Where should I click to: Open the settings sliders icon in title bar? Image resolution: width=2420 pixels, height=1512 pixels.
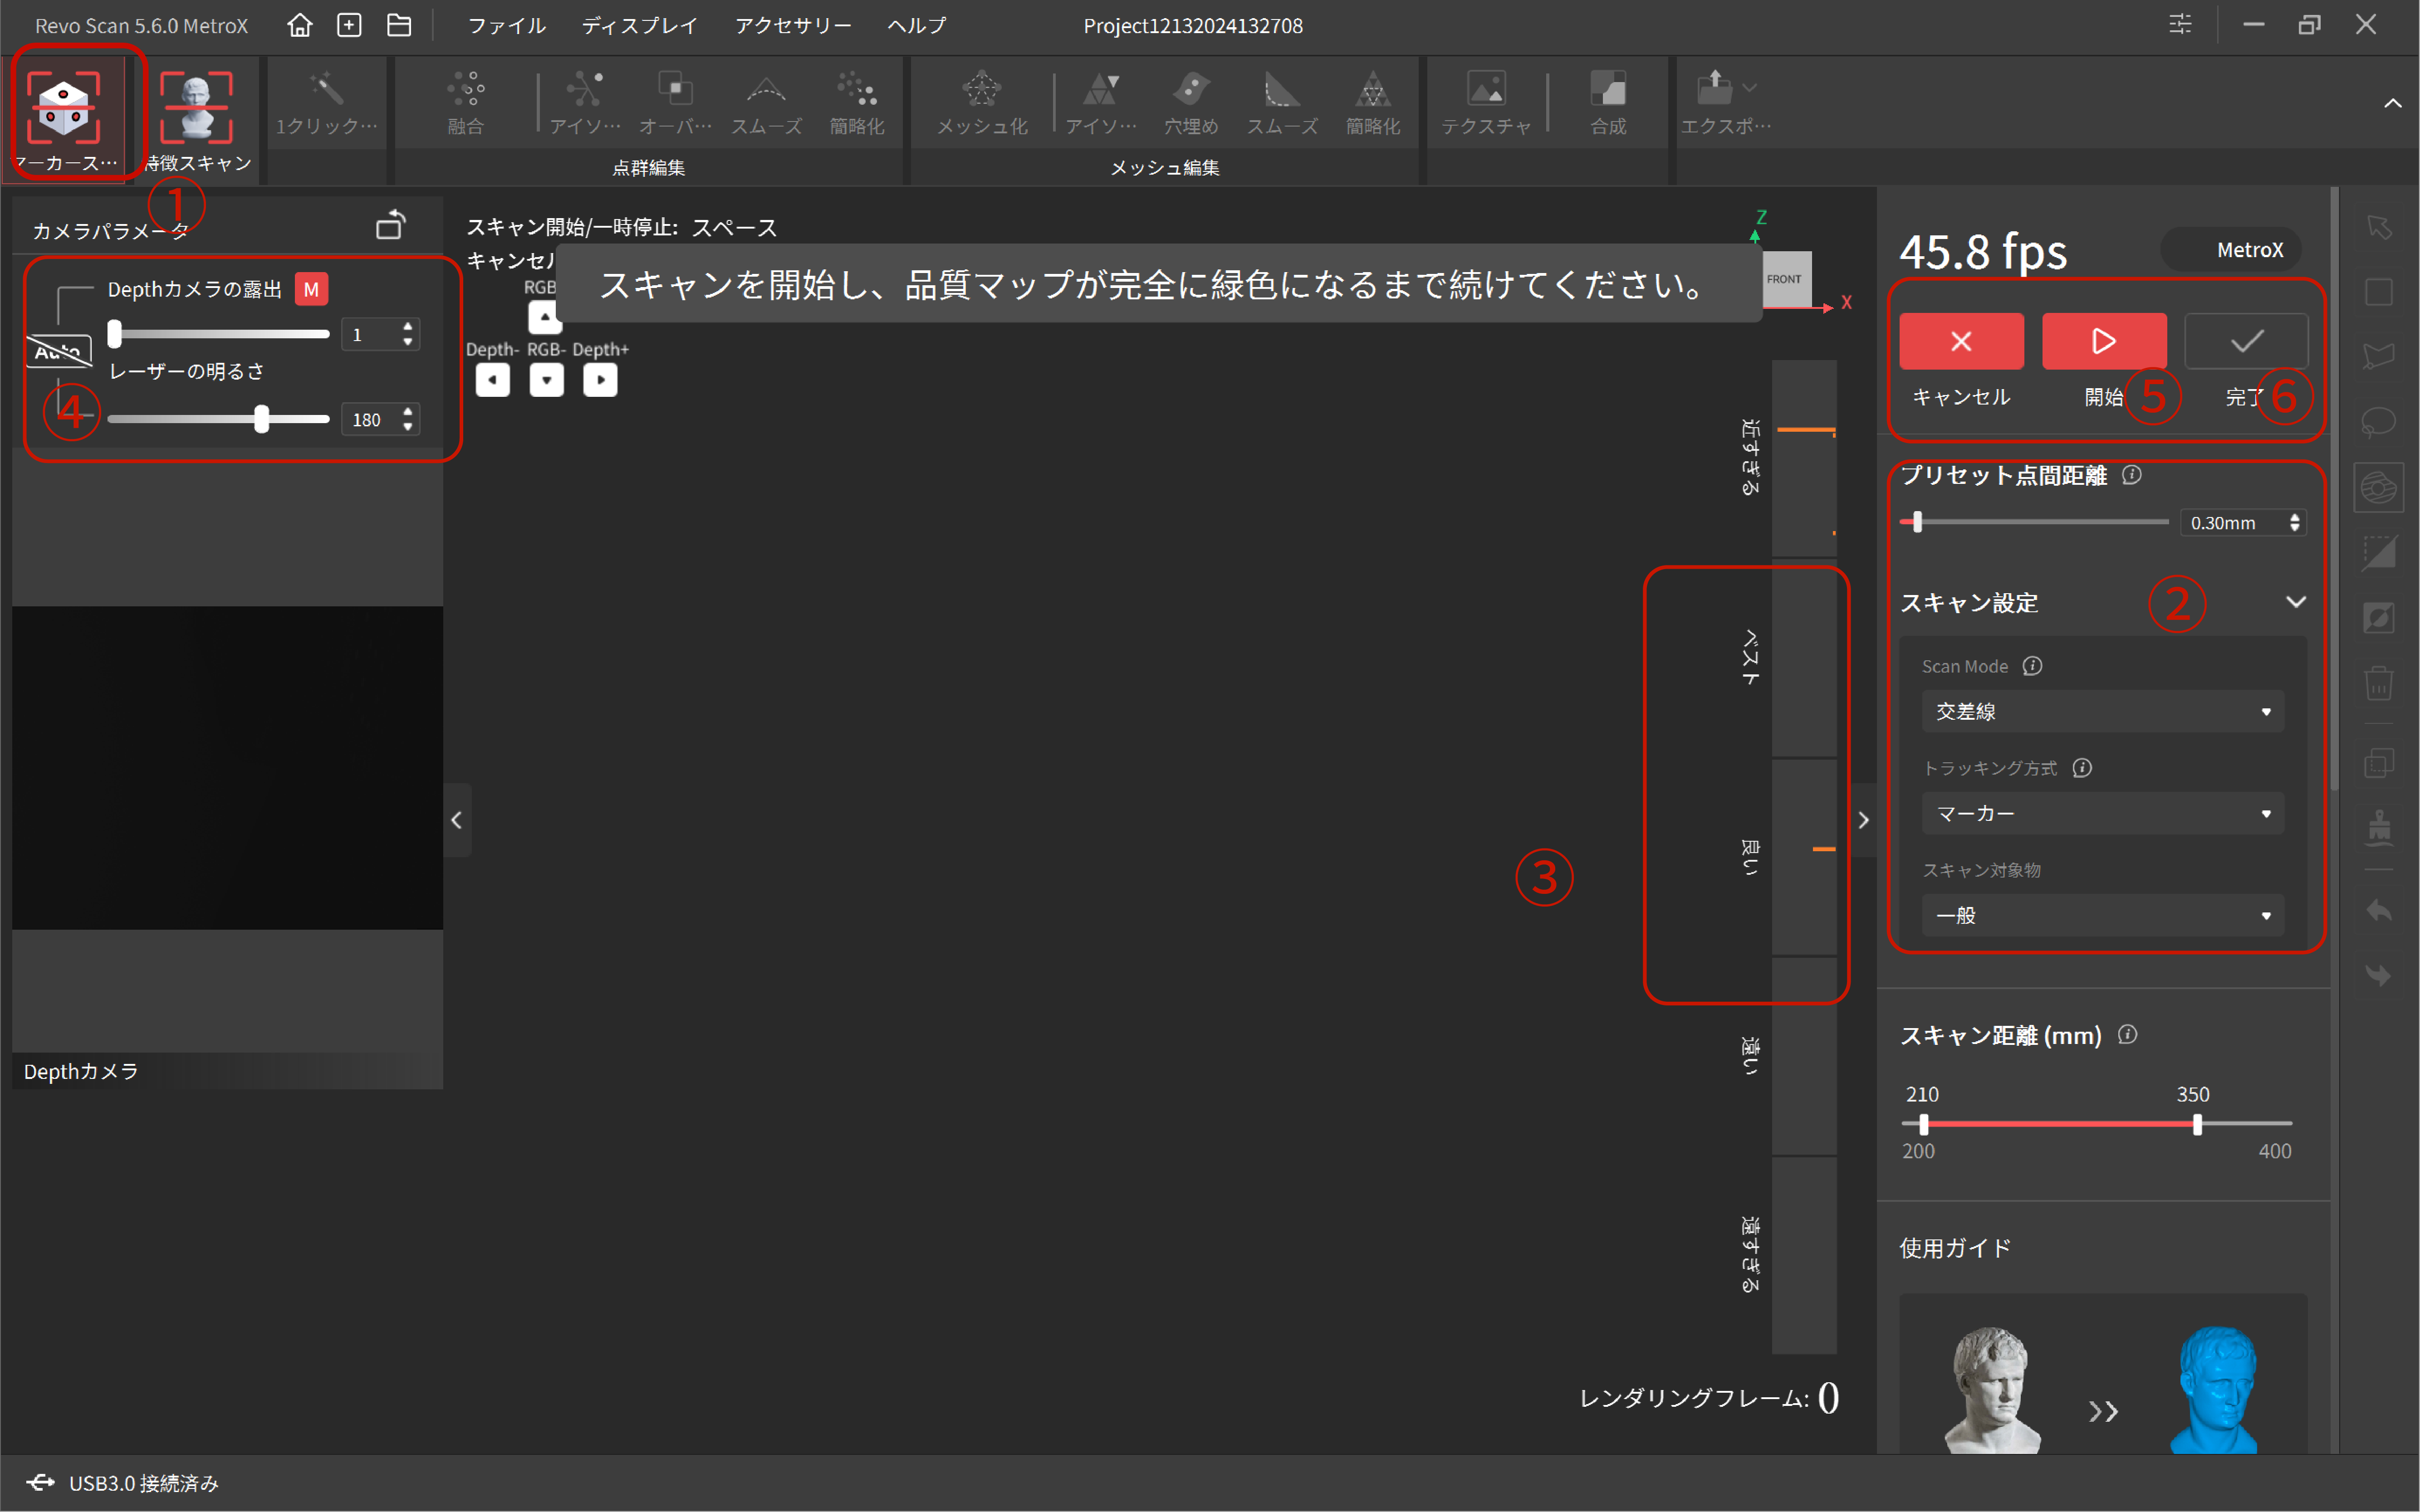(x=2180, y=25)
